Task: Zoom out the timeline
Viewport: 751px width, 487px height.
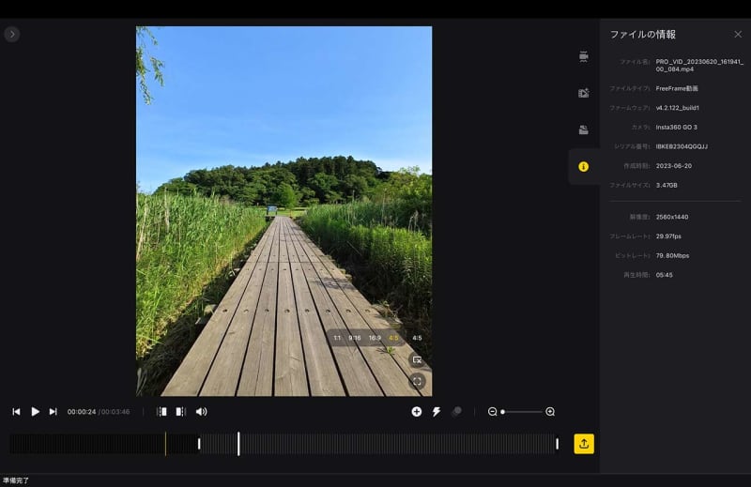Action: [492, 411]
